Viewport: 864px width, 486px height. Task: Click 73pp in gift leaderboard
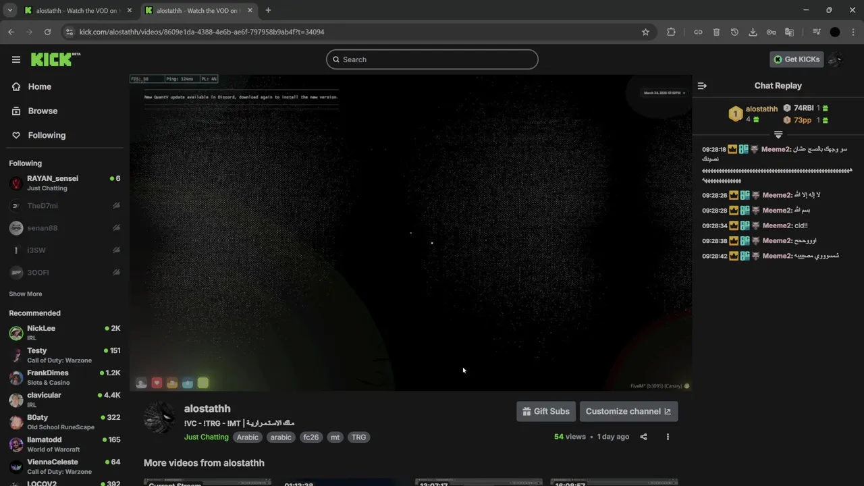pos(803,120)
